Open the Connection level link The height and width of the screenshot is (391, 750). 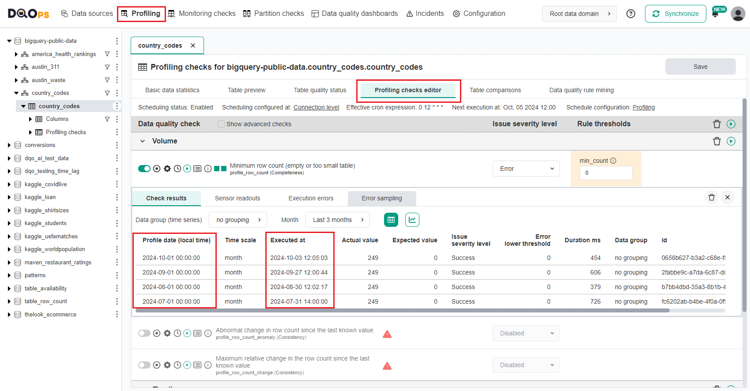[316, 107]
